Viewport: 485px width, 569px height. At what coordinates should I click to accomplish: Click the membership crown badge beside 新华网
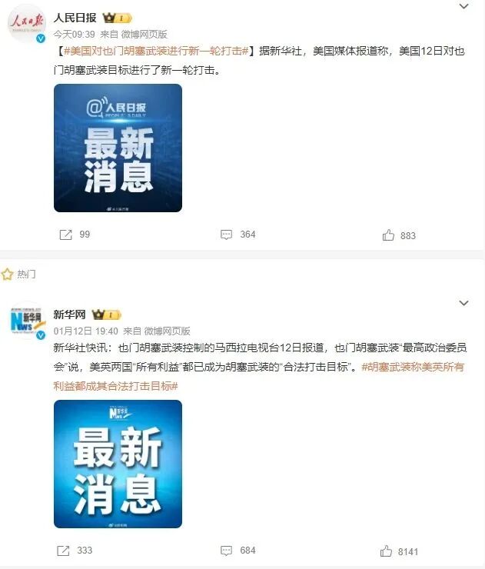[106, 314]
